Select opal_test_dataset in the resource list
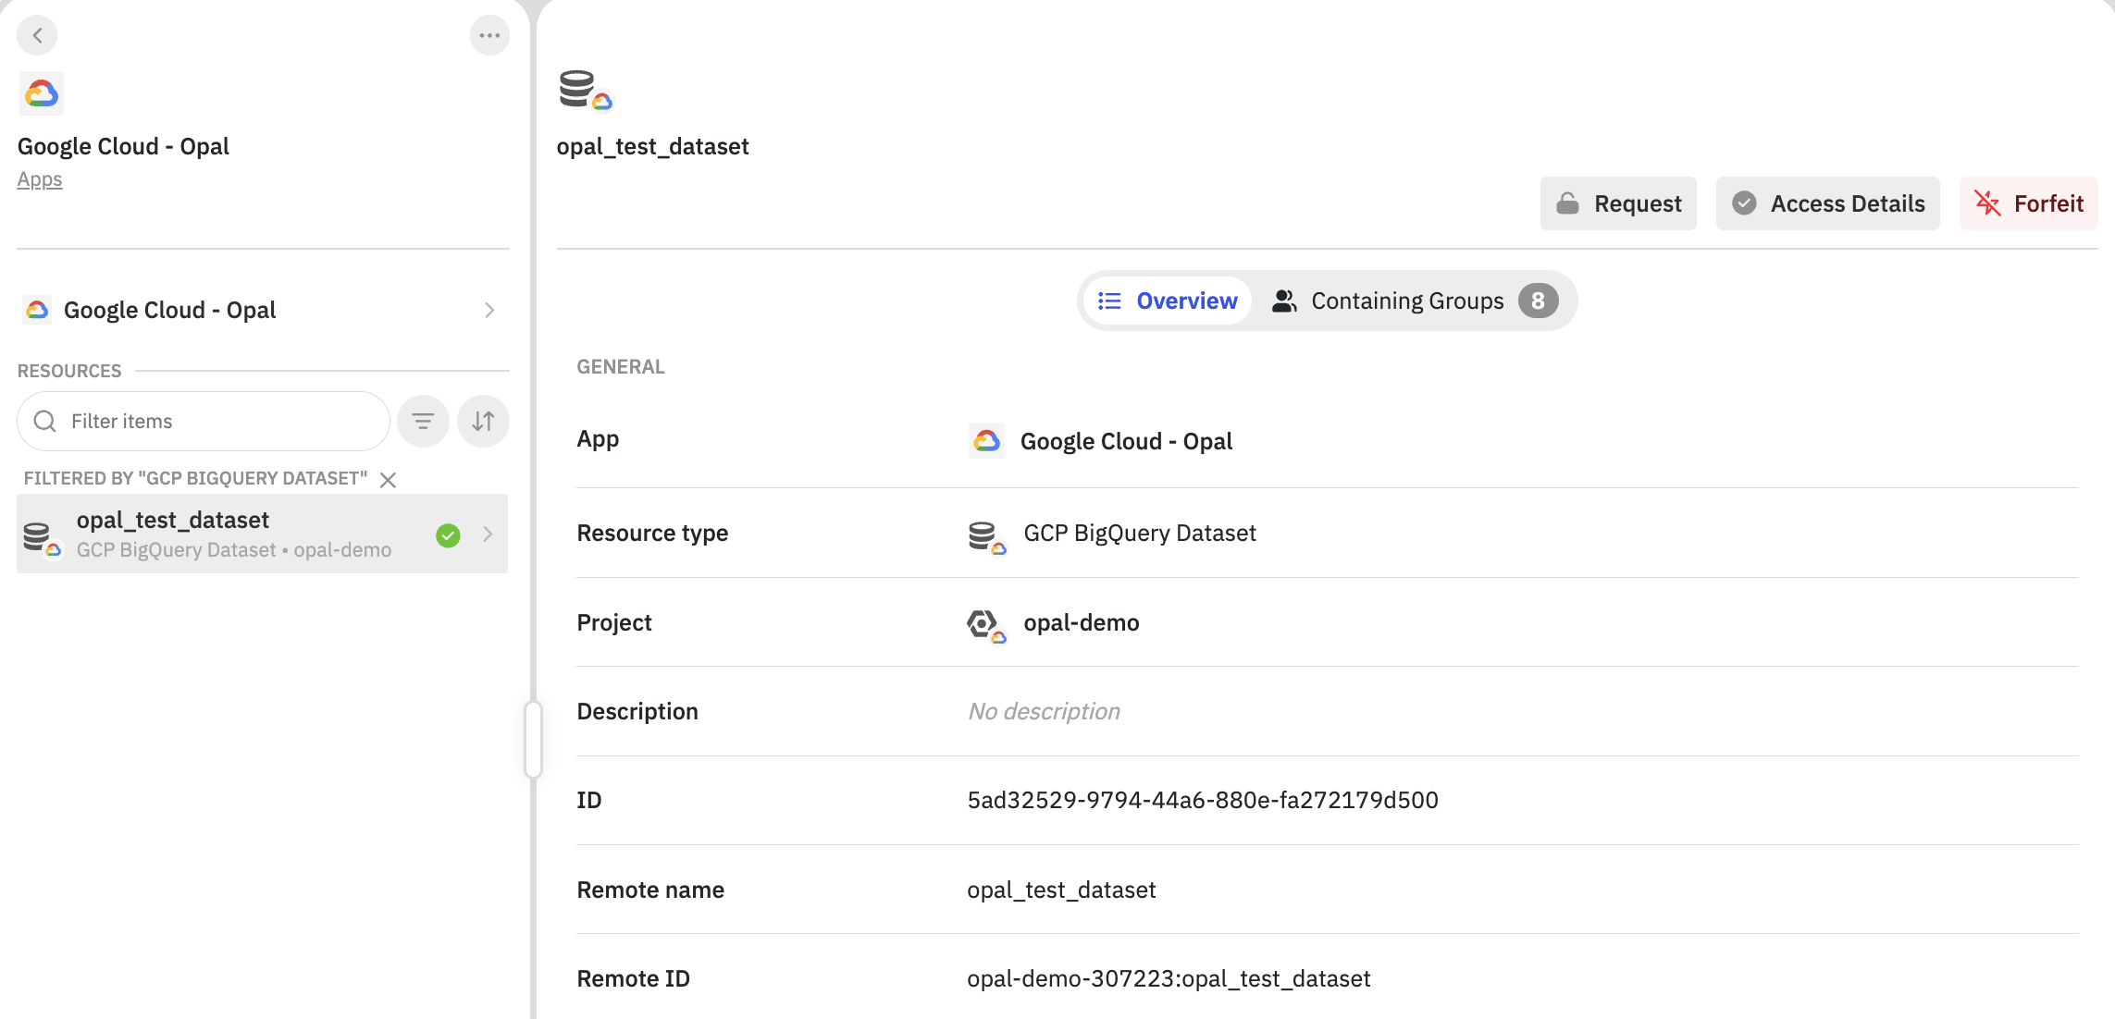This screenshot has height=1019, width=2115. point(262,534)
